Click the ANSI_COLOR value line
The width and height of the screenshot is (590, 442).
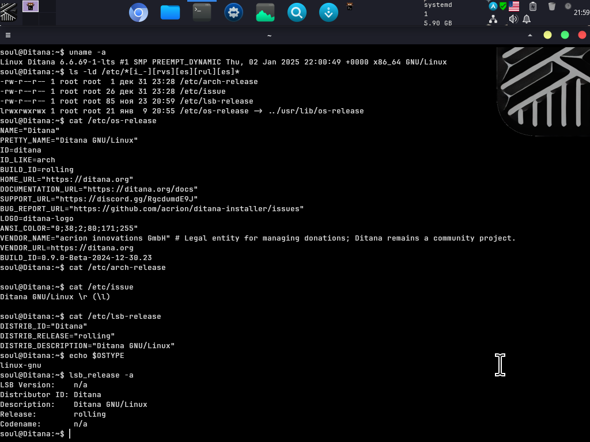click(69, 228)
